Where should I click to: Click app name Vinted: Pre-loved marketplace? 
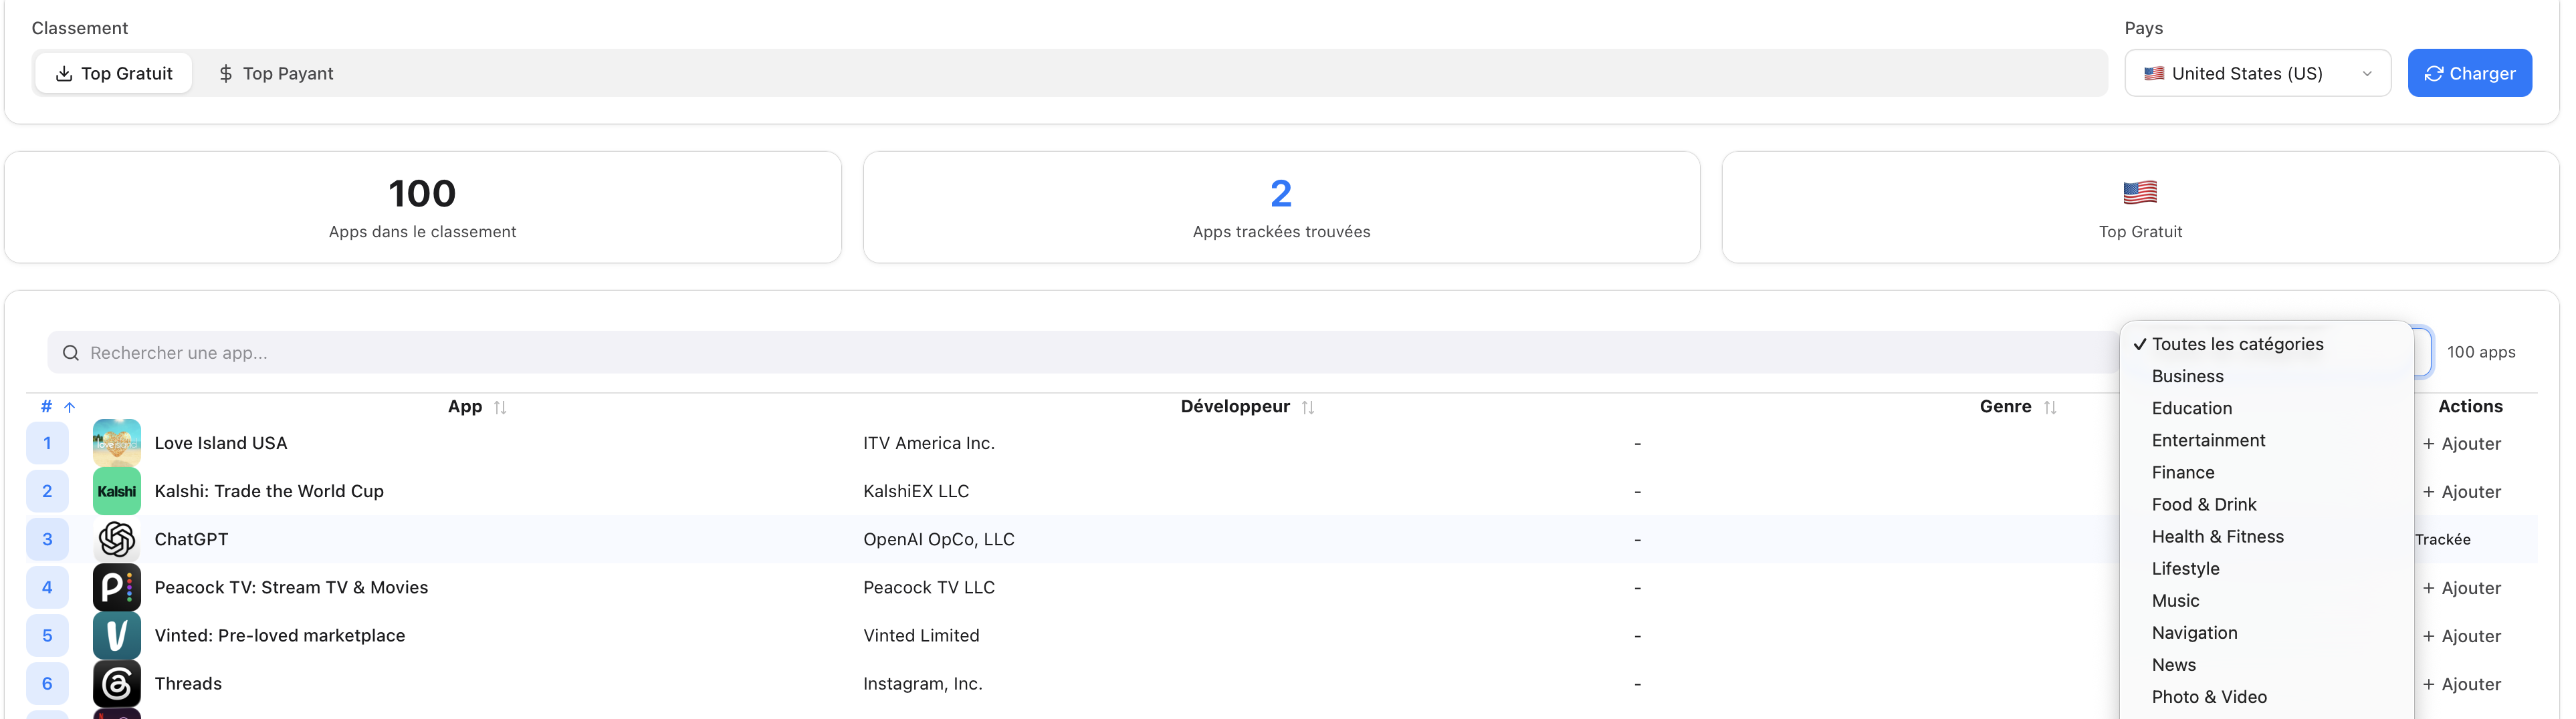(x=280, y=635)
